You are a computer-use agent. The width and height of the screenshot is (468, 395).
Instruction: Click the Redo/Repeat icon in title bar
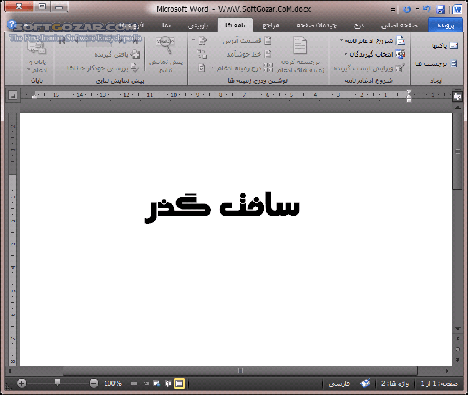(407, 9)
